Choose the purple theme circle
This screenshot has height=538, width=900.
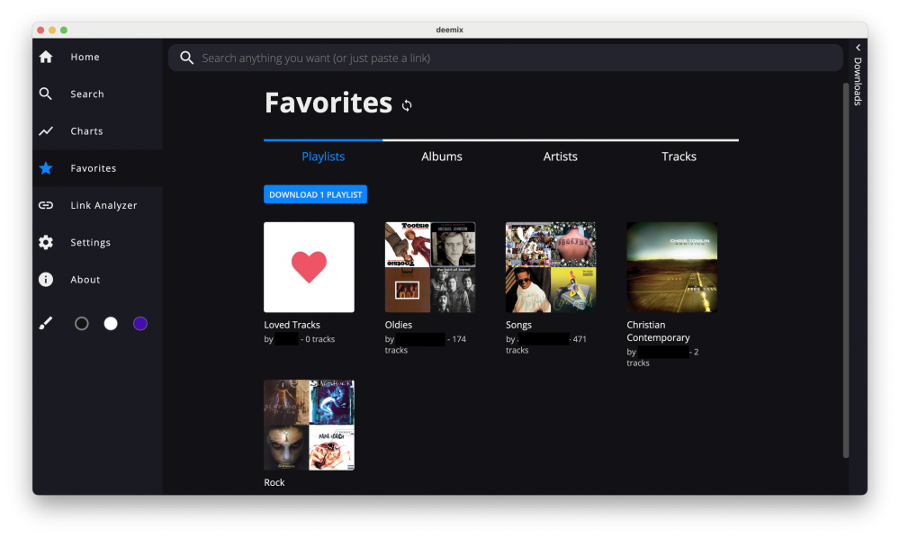tap(140, 324)
